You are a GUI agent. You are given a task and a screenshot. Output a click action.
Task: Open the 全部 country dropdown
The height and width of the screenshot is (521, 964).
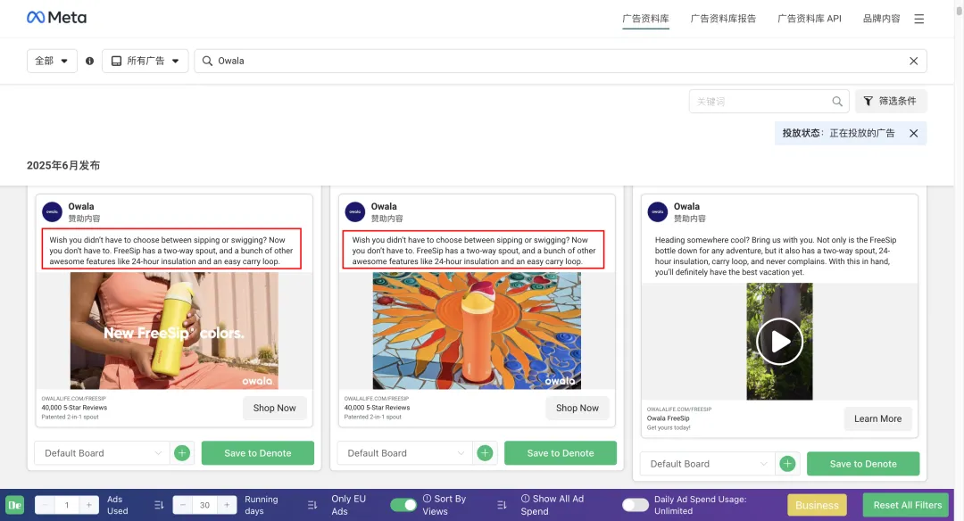52,61
